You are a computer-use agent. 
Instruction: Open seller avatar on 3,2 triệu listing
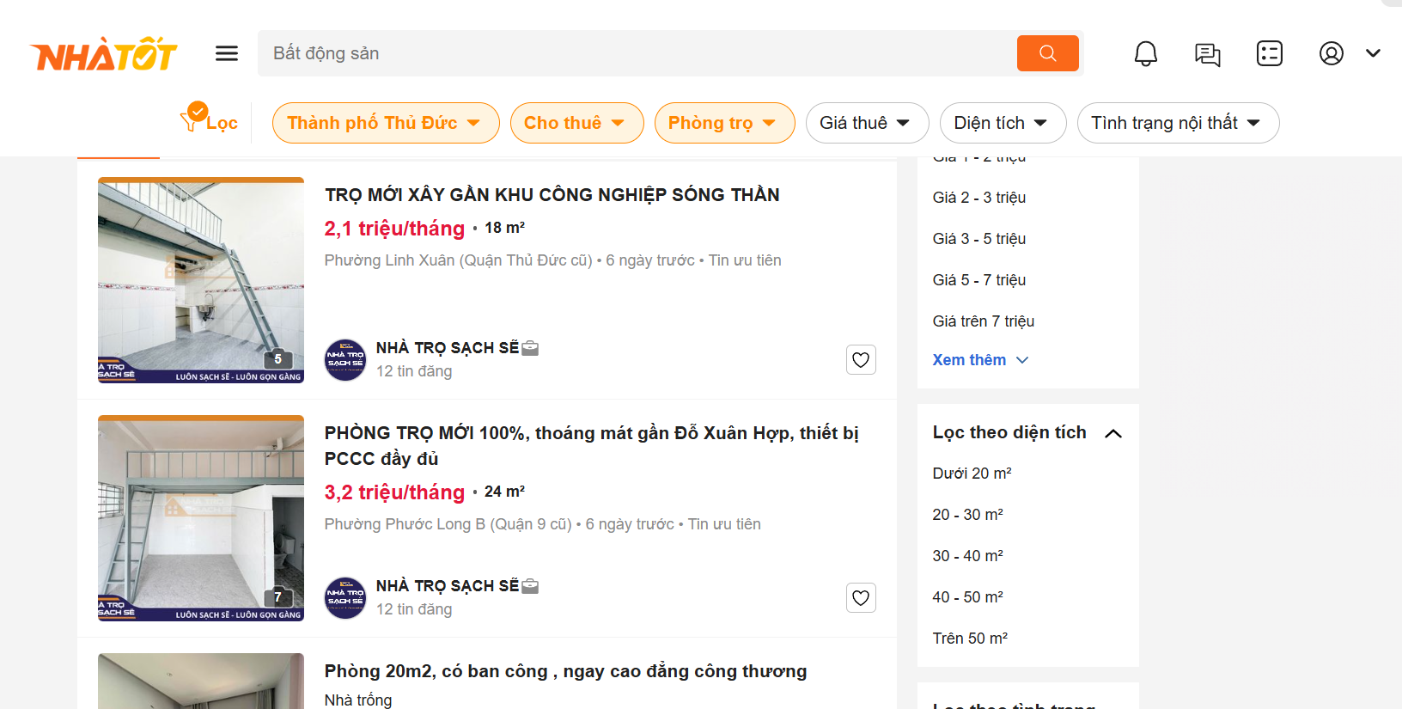345,597
